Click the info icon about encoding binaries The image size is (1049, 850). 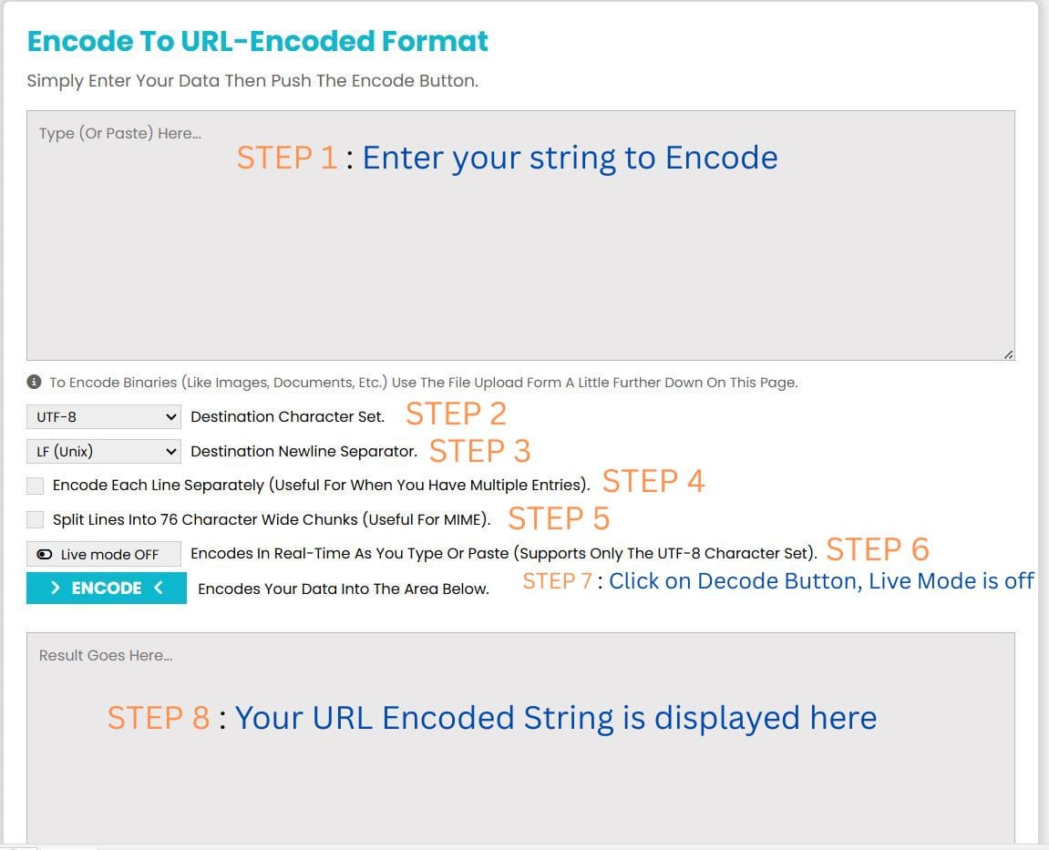coord(35,382)
